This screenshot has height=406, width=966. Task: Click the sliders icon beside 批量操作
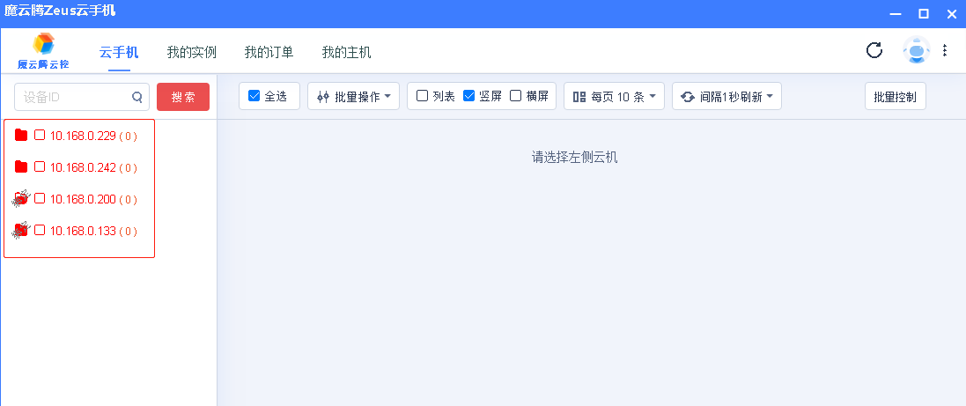point(323,97)
